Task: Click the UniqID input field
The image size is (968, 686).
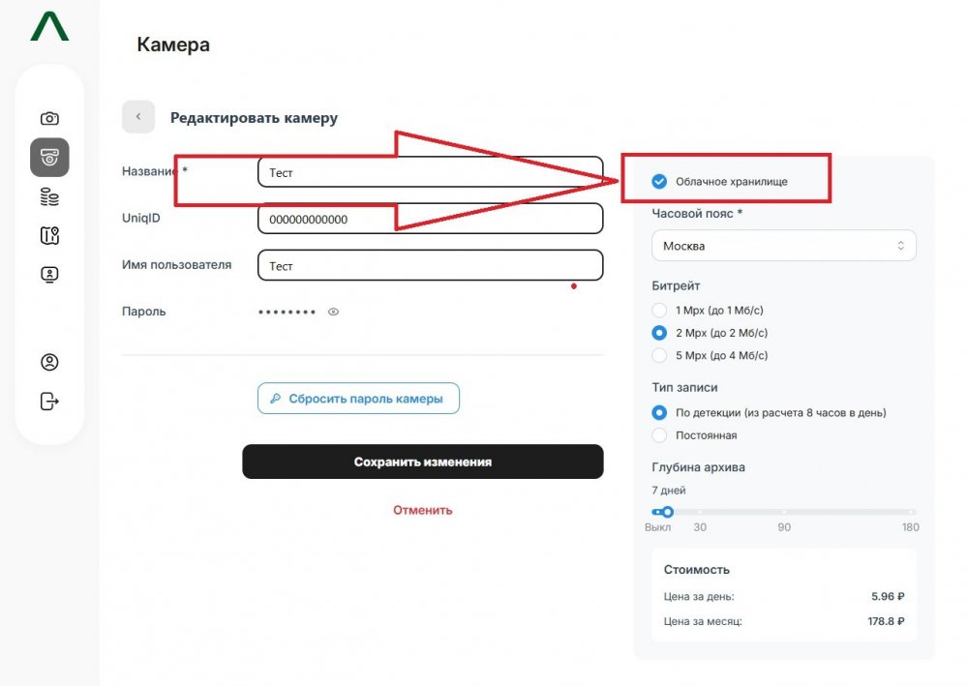Action: 431,219
